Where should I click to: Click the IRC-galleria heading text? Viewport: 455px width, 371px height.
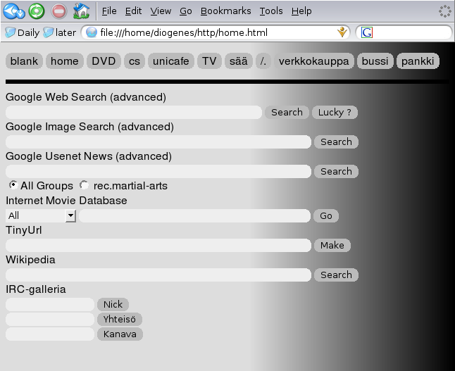point(36,289)
